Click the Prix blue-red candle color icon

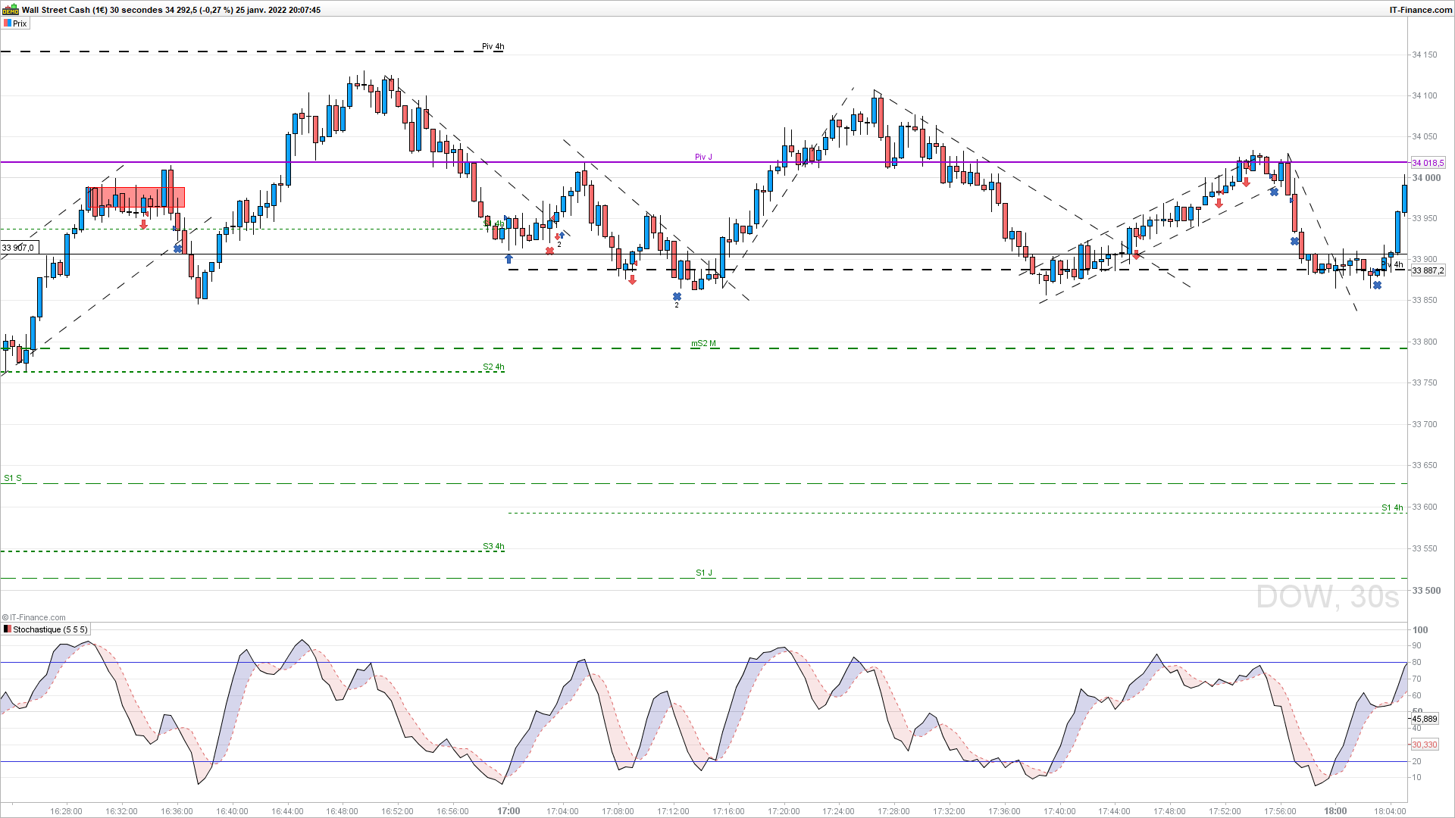point(7,23)
